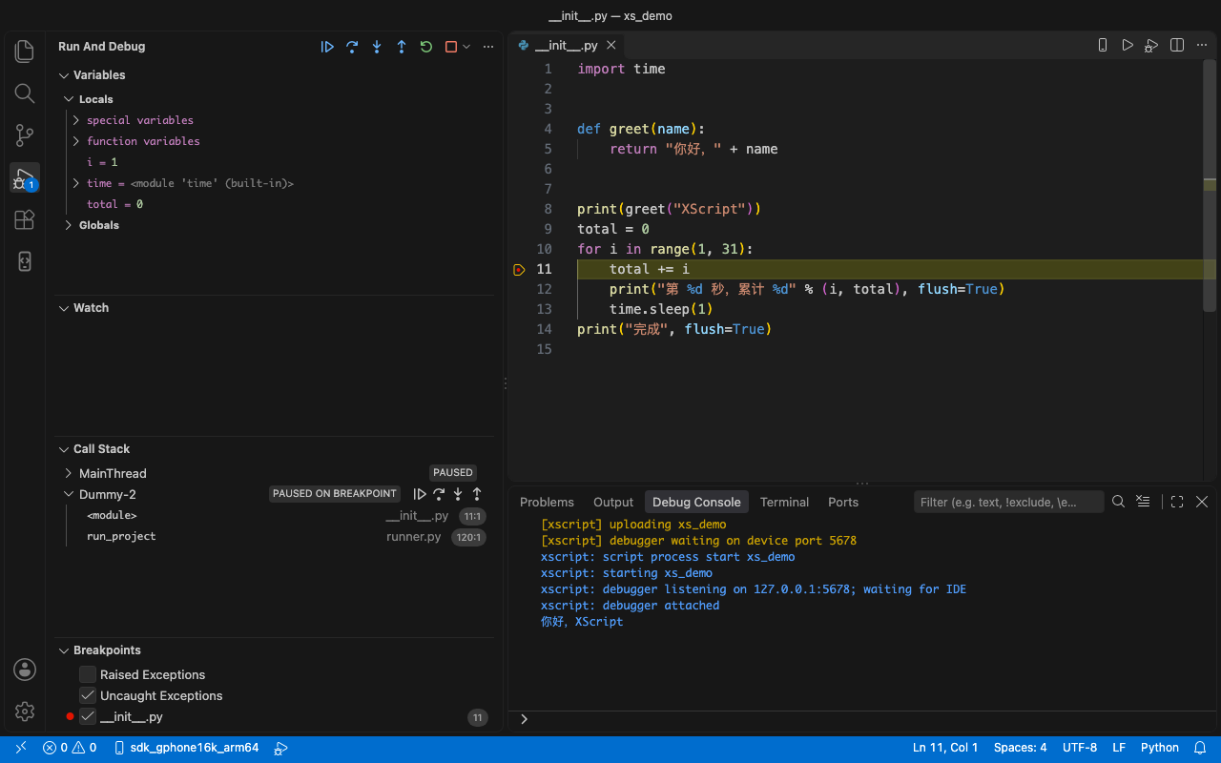Run the Python file from the editor title bar
Viewport: 1221px width, 763px height.
coord(1128,45)
